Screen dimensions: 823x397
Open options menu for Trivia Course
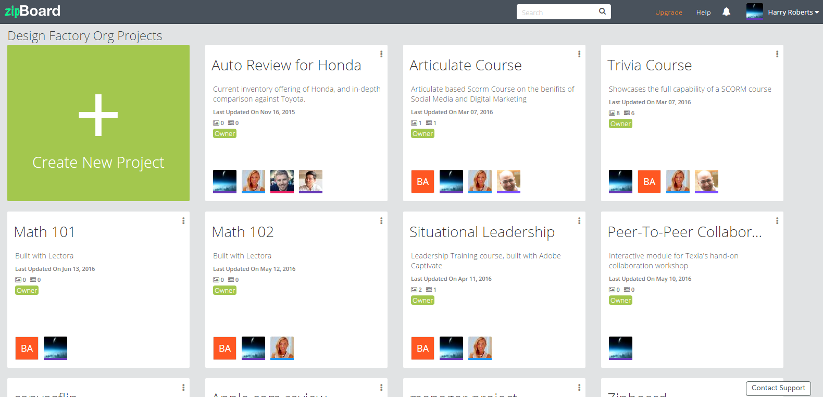tap(777, 54)
